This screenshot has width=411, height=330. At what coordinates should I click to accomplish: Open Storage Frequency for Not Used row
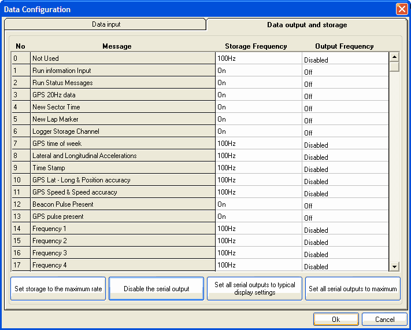click(x=258, y=58)
